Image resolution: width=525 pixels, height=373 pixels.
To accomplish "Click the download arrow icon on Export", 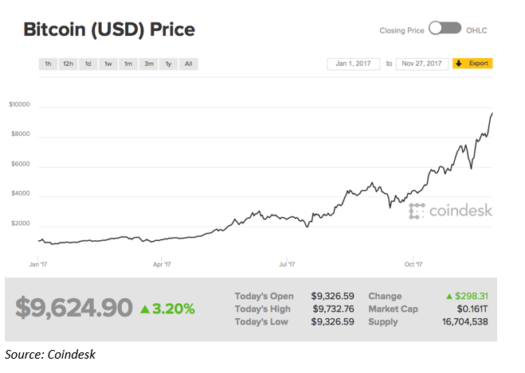I will (459, 63).
